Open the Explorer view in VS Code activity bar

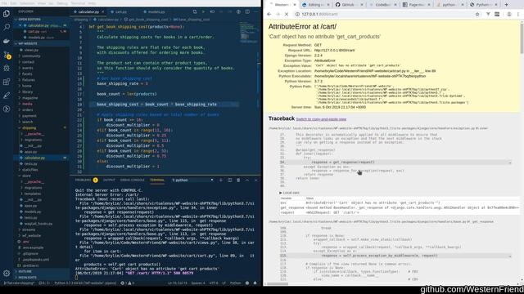7,14
